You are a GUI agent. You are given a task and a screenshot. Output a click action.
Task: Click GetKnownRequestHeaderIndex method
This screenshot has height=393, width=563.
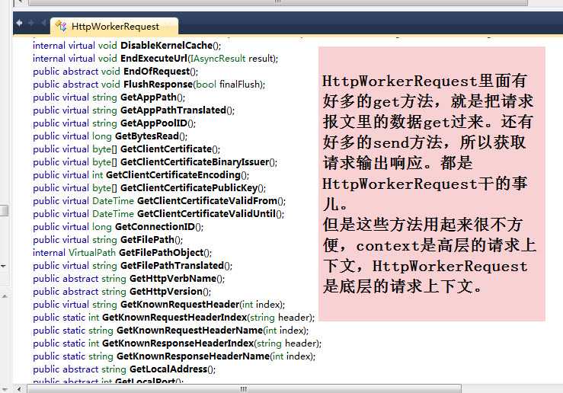point(174,317)
